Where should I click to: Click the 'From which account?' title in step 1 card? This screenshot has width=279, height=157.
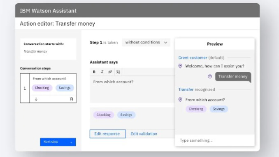[49, 79]
